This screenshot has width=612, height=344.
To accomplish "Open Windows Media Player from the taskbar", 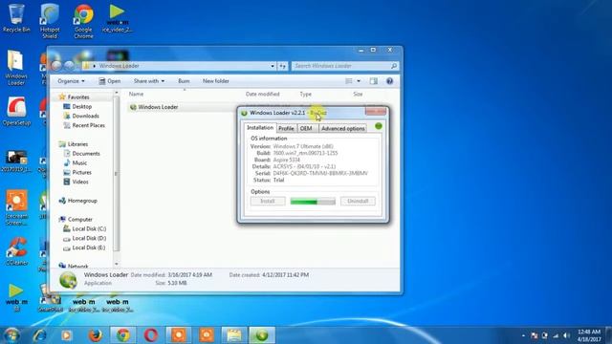I will pyautogui.click(x=67, y=335).
